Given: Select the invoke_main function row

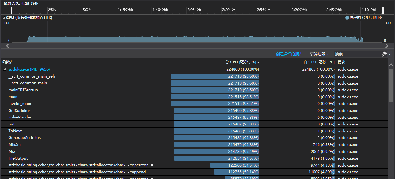Looking at the screenshot, I should [x=194, y=104].
